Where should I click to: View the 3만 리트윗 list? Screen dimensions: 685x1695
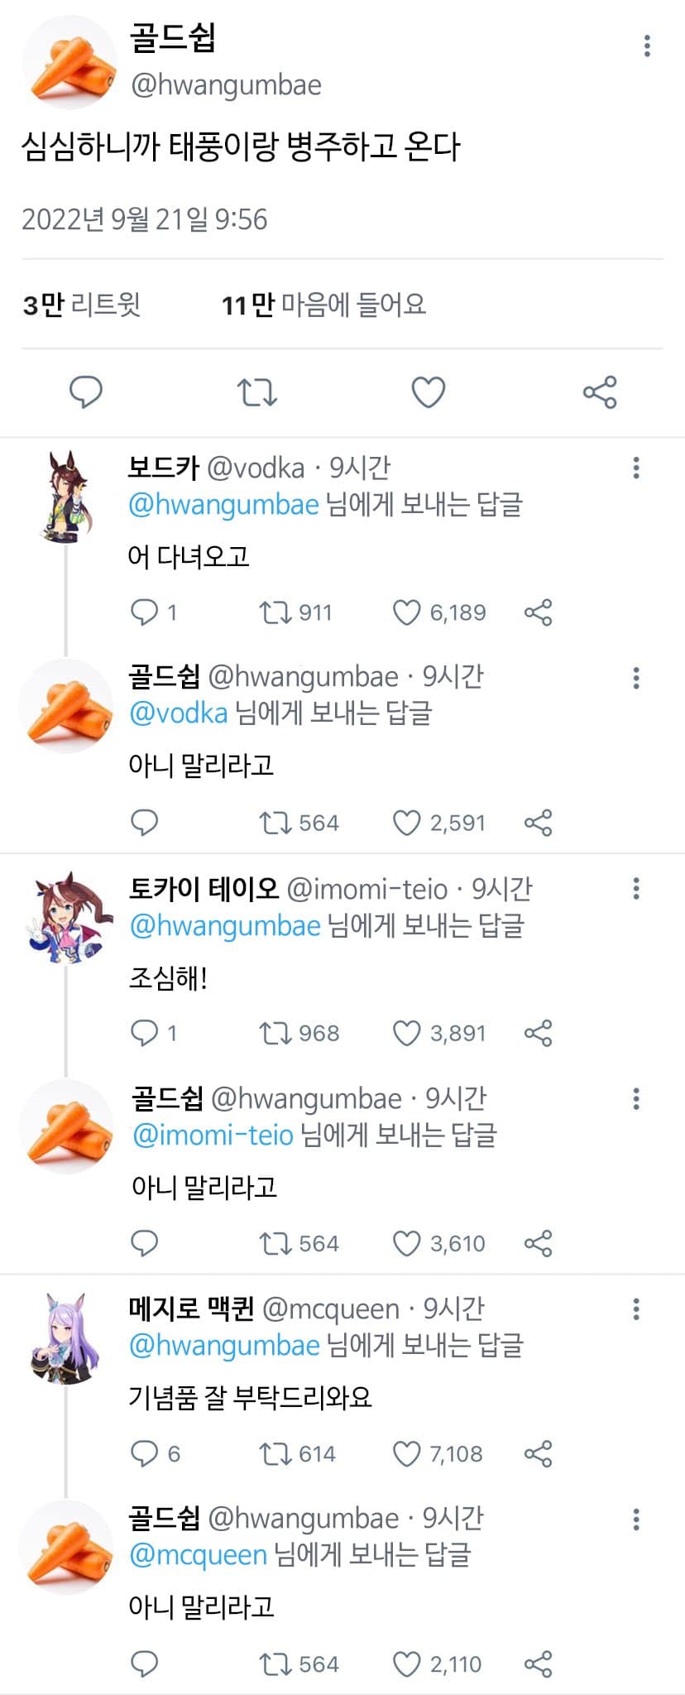pos(82,305)
